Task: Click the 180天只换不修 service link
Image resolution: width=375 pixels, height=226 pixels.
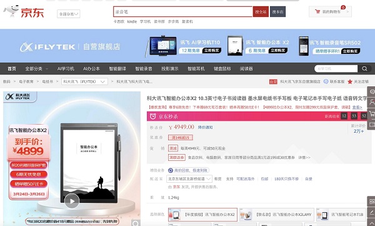Action: click(x=286, y=179)
